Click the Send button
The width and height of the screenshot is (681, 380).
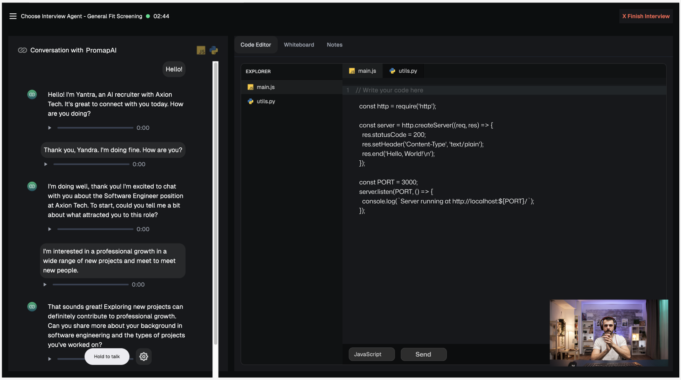(x=423, y=354)
